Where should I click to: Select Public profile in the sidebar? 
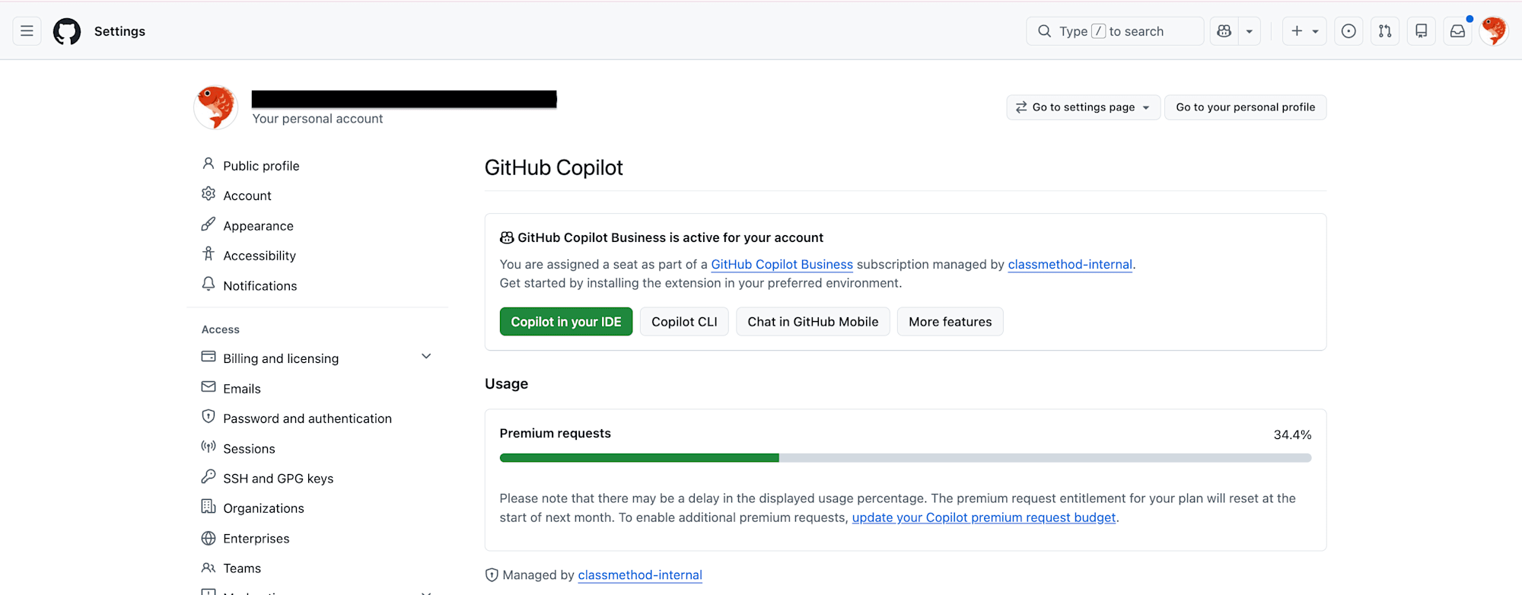pos(261,166)
